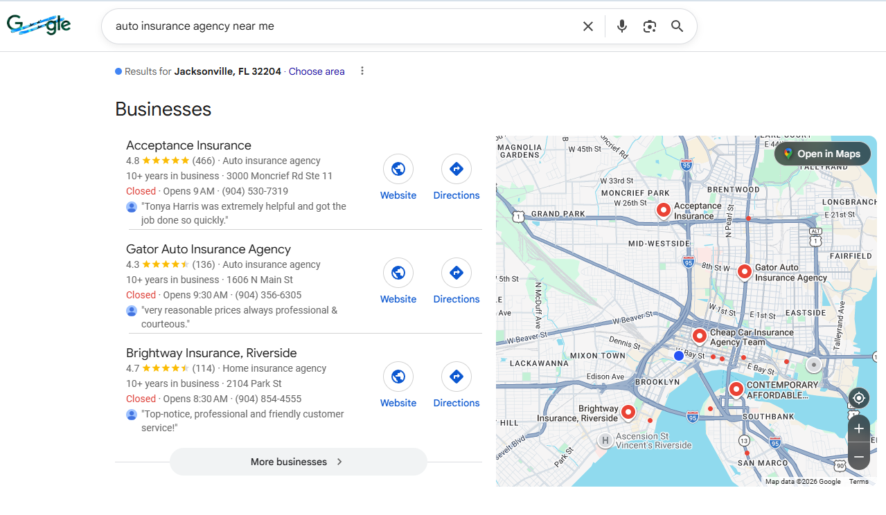Select Cheap Car Insurance Agency map pin
This screenshot has height=515, width=886.
(699, 336)
